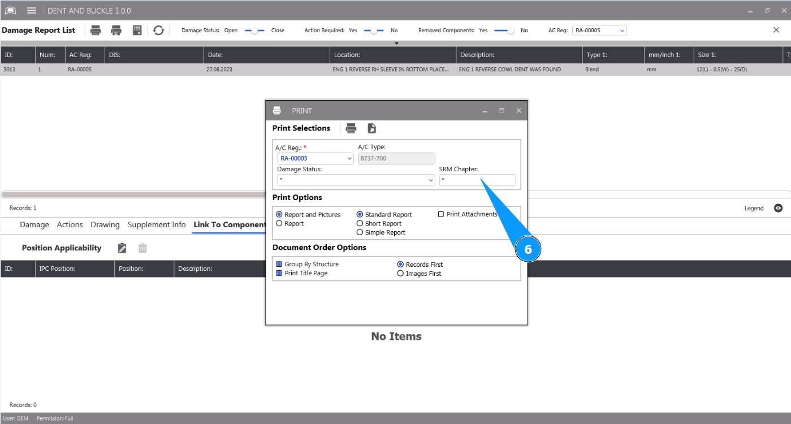Click the second printer icon with picture in main toolbar

point(116,31)
